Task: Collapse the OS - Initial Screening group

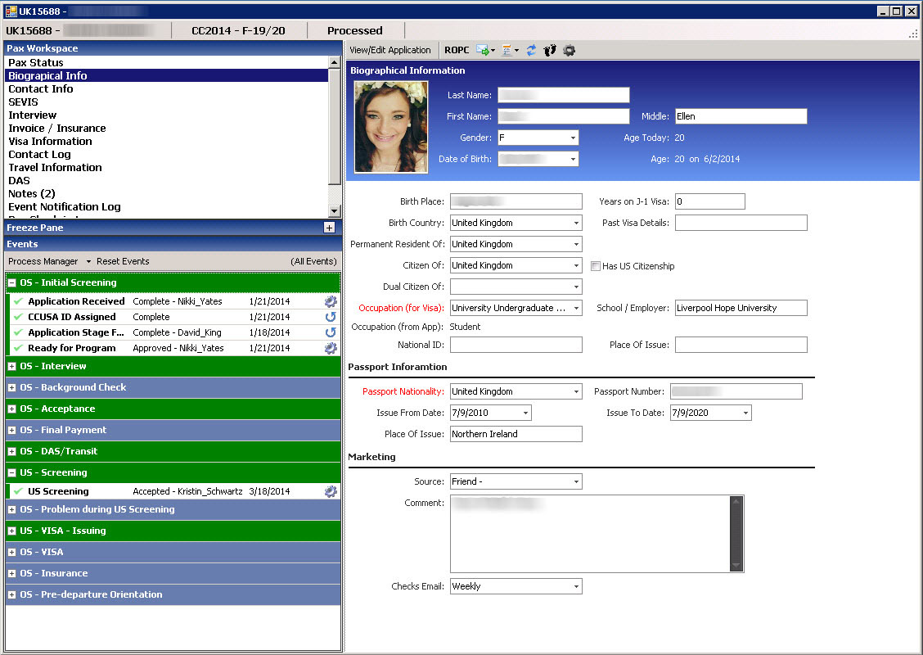Action: coord(12,282)
